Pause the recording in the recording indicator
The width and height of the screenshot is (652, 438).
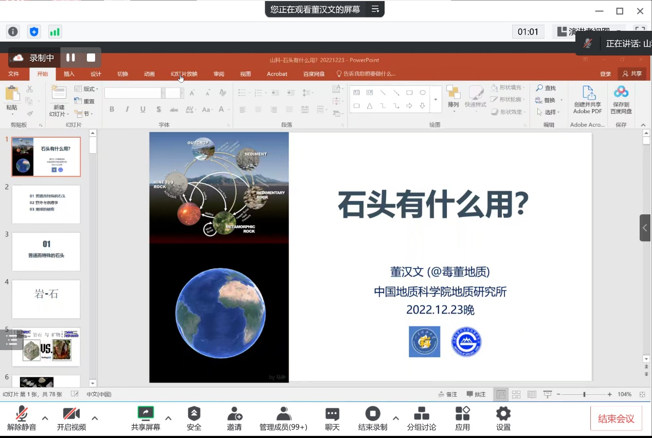click(x=70, y=58)
